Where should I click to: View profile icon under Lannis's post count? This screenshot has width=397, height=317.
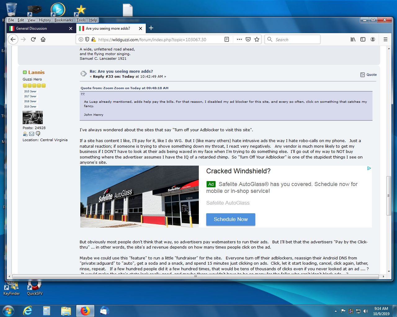point(25,134)
